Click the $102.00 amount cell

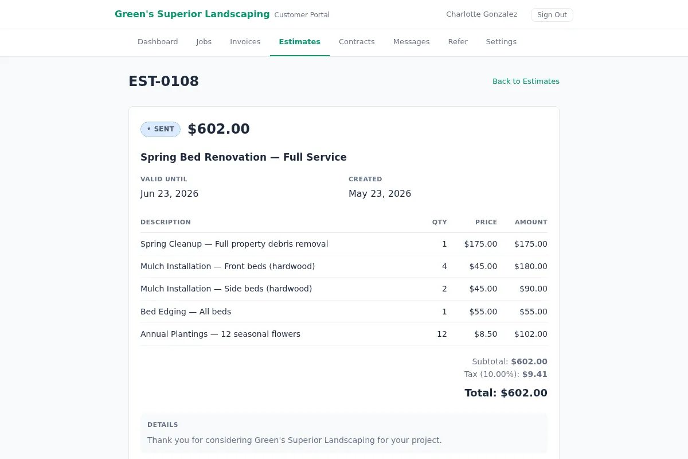pos(531,334)
